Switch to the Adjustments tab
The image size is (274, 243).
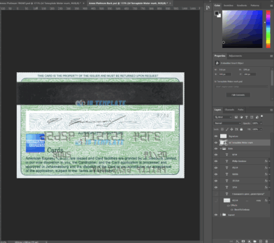coord(235,56)
